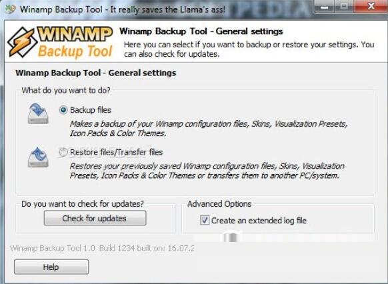Click the window title bar text
This screenshot has height=284, width=388.
pyautogui.click(x=123, y=9)
